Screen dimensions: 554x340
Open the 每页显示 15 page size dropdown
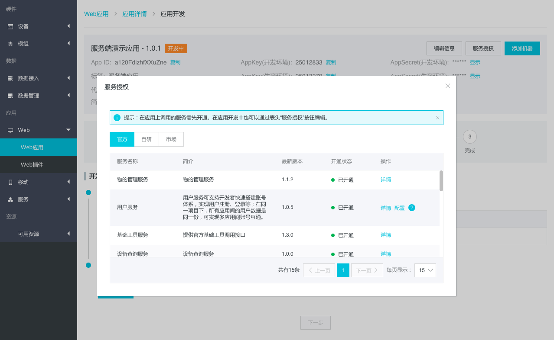point(425,270)
